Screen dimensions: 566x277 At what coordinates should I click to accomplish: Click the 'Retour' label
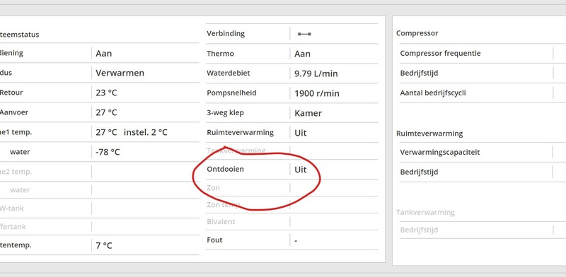(11, 93)
